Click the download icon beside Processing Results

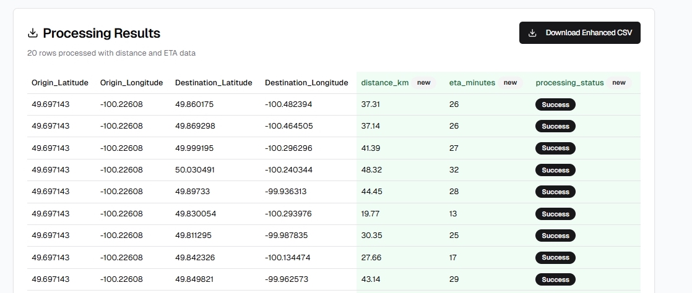[33, 33]
